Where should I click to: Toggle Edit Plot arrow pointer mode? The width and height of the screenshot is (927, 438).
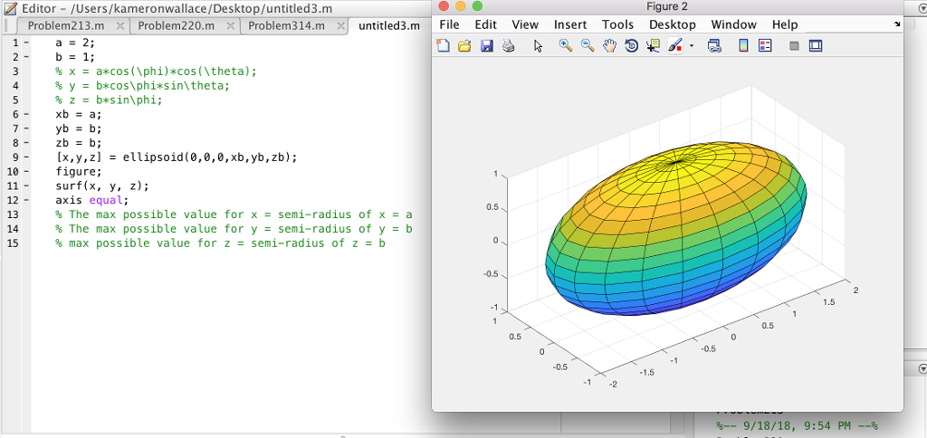pos(538,45)
